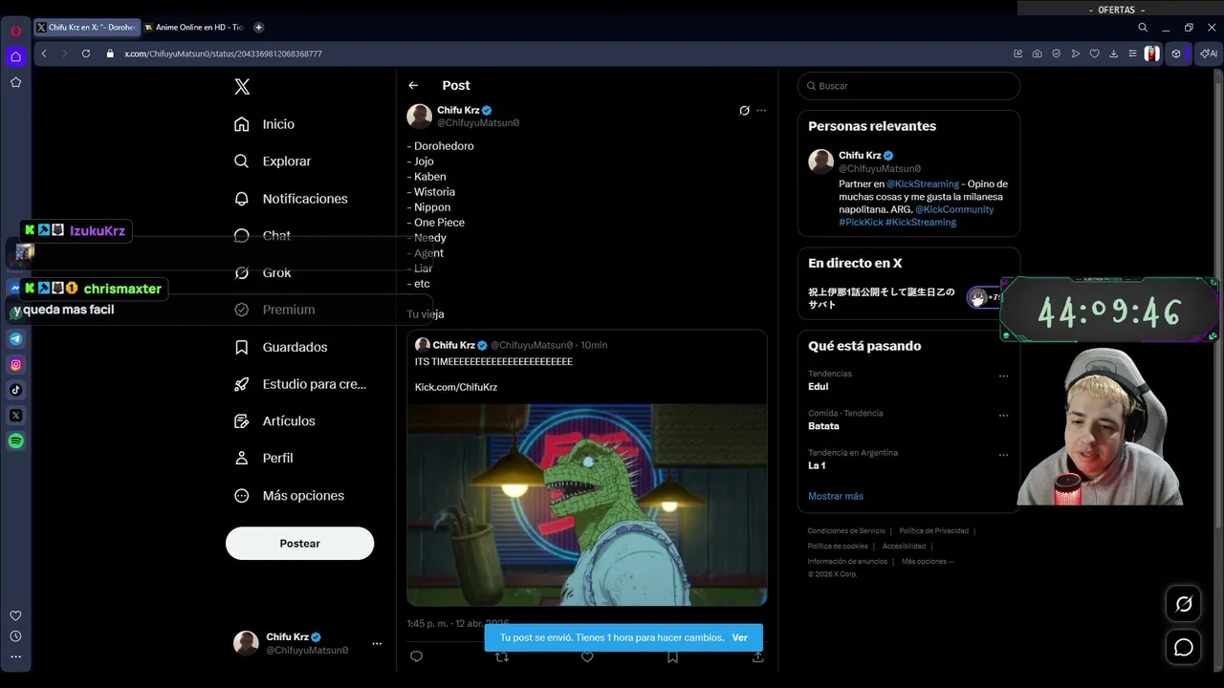Switch to the Chifu Krz en X tab
This screenshot has width=1224, height=688.
(x=86, y=28)
